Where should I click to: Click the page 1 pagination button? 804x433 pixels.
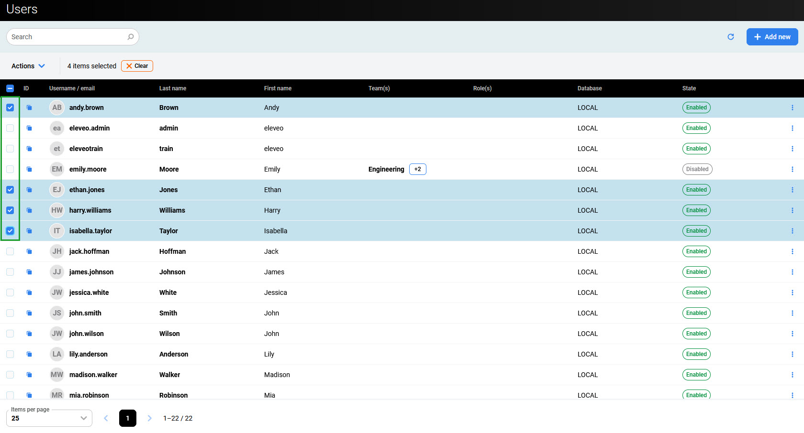128,418
